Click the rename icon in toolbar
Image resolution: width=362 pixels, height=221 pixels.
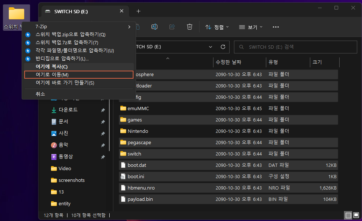pos(154,27)
